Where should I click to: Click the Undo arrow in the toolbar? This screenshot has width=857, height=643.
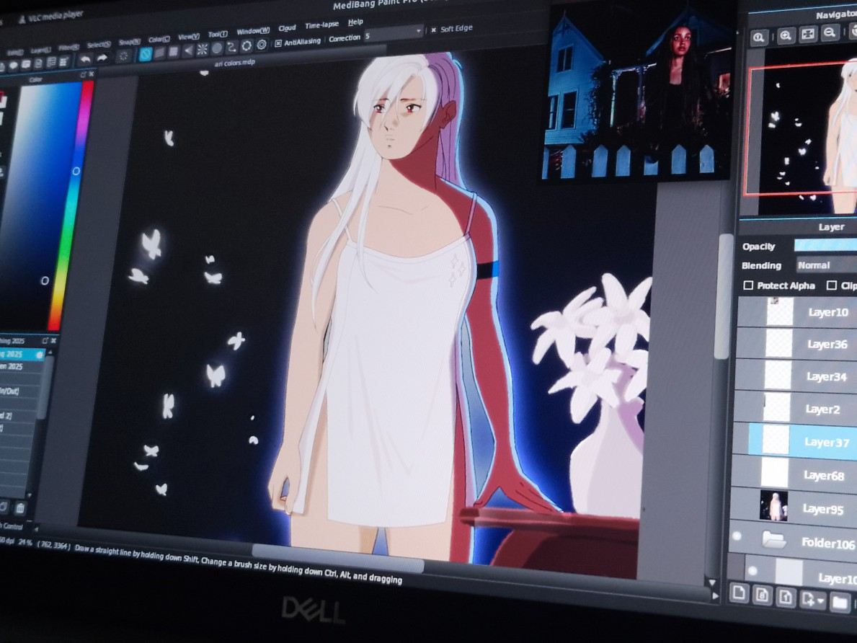pyautogui.click(x=84, y=58)
